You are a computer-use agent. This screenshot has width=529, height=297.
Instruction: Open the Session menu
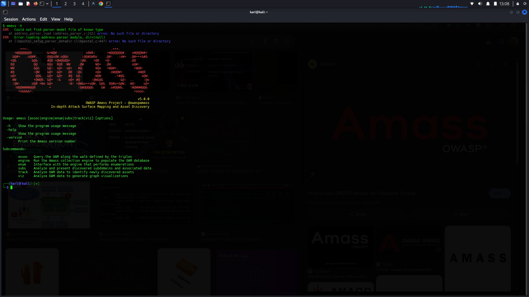pyautogui.click(x=11, y=19)
